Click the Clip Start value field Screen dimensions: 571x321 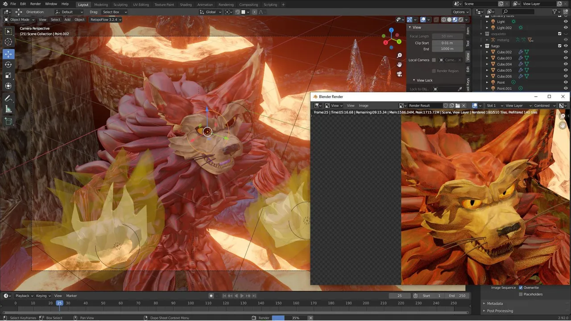pos(447,43)
